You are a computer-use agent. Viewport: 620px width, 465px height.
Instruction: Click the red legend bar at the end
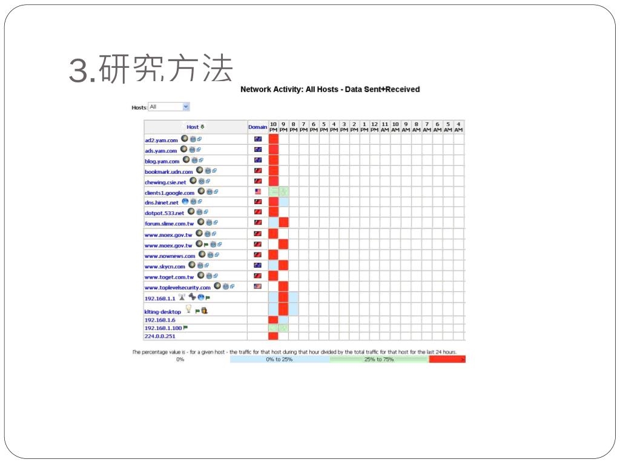pyautogui.click(x=447, y=360)
